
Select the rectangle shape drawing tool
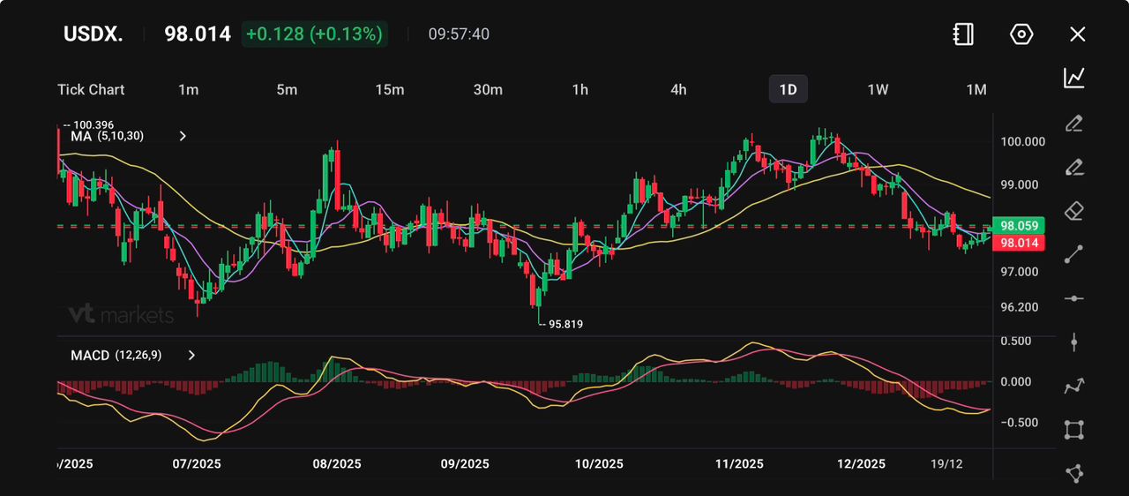coord(1073,430)
